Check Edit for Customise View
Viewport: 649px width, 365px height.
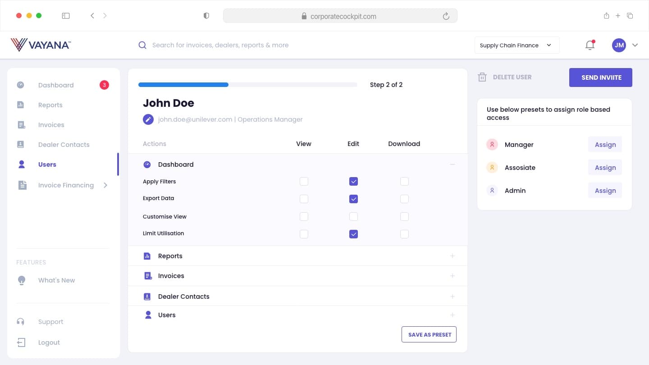(x=354, y=217)
